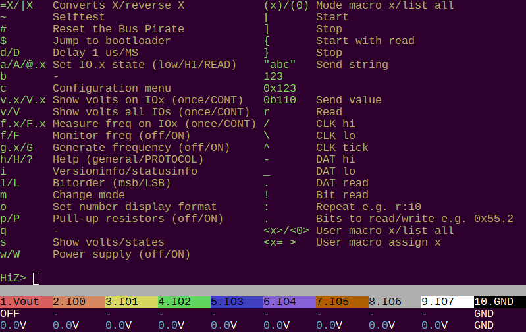Click the 'Configuration menu' help line
Image resolution: width=526 pixels, height=332 pixels.
click(111, 88)
